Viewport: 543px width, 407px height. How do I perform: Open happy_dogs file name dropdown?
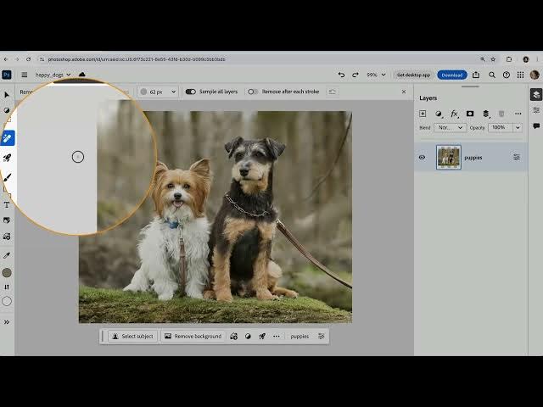tap(53, 75)
